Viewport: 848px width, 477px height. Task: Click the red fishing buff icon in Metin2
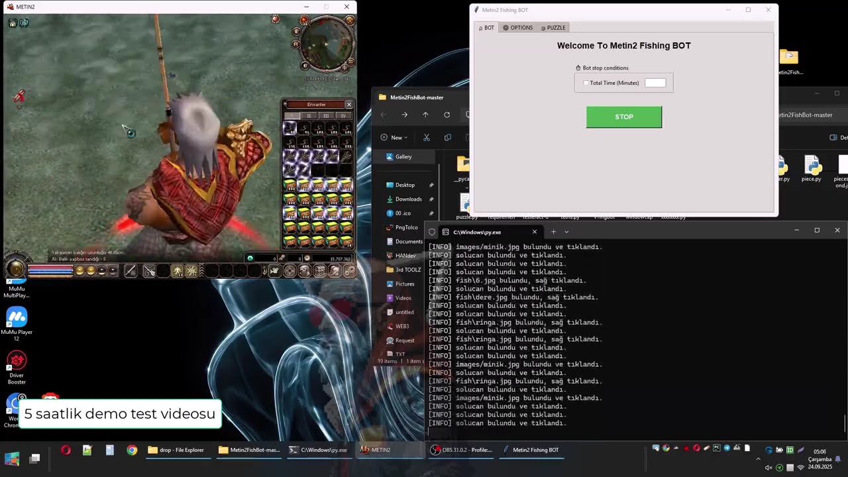(x=19, y=97)
